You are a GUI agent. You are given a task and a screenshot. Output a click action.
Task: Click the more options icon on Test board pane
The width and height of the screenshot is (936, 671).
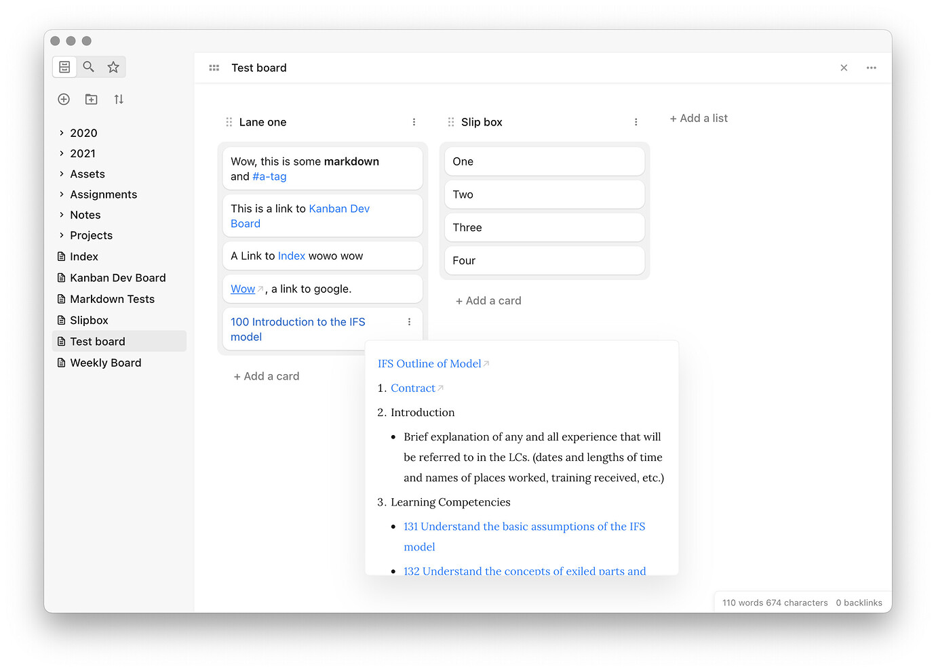click(871, 68)
